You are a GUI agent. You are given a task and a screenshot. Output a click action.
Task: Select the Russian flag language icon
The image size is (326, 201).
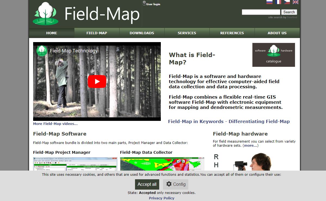click(x=269, y=2)
